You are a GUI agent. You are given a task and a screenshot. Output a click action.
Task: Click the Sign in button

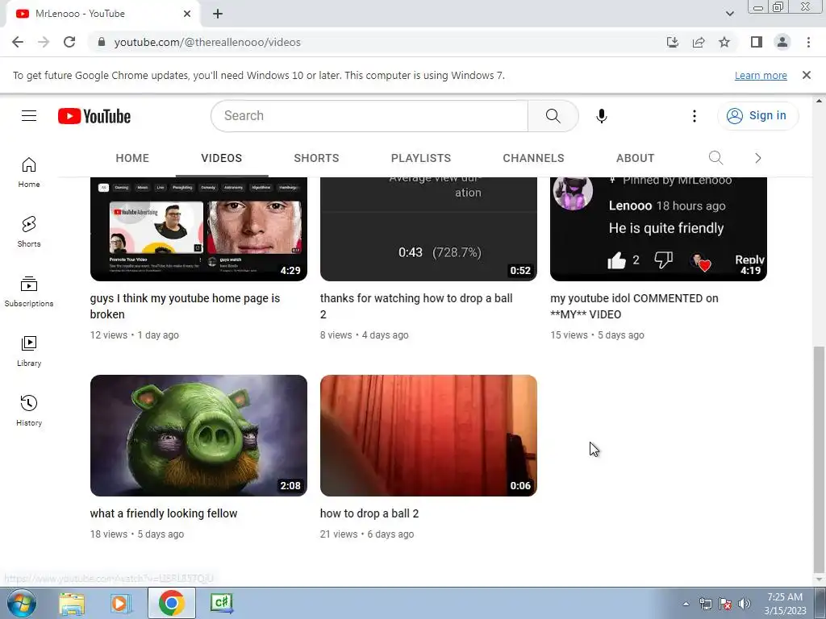(758, 116)
